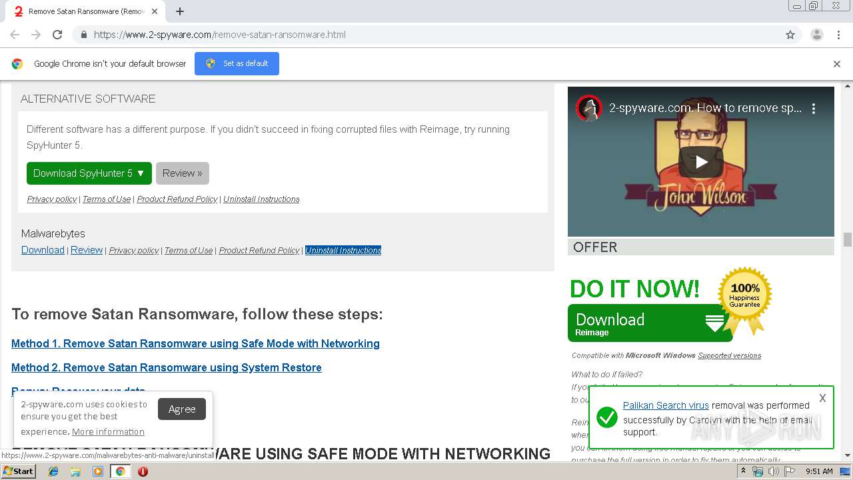The width and height of the screenshot is (853, 480).
Task: Close the Remove Satan Ransomware tab
Action: point(155,11)
